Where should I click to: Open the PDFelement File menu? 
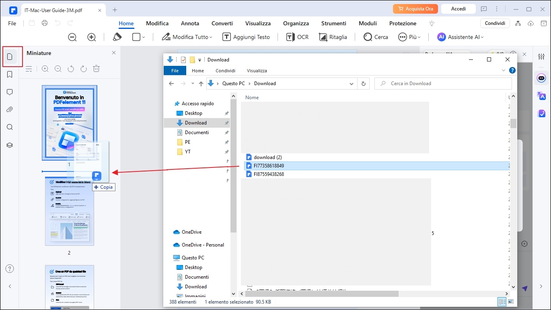12,23
